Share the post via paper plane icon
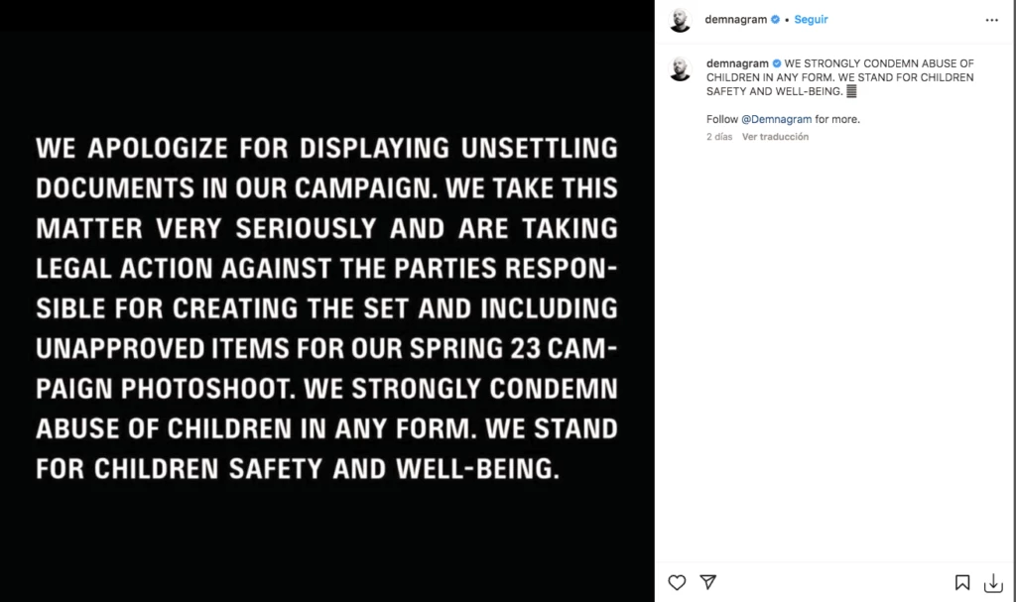Image resolution: width=1016 pixels, height=602 pixels. 707,582
